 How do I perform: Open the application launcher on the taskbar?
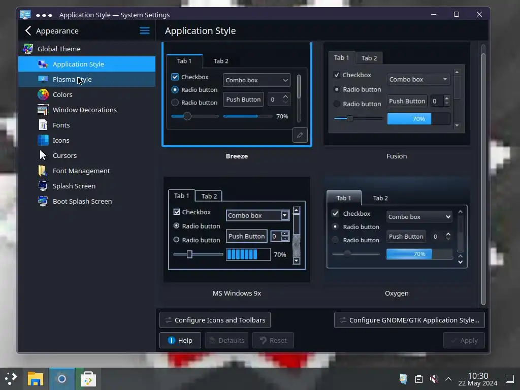(11, 378)
